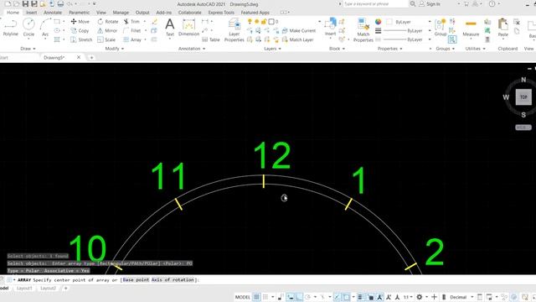Click the TOP face of ViewCube
This screenshot has height=302, width=536.
coord(523,97)
